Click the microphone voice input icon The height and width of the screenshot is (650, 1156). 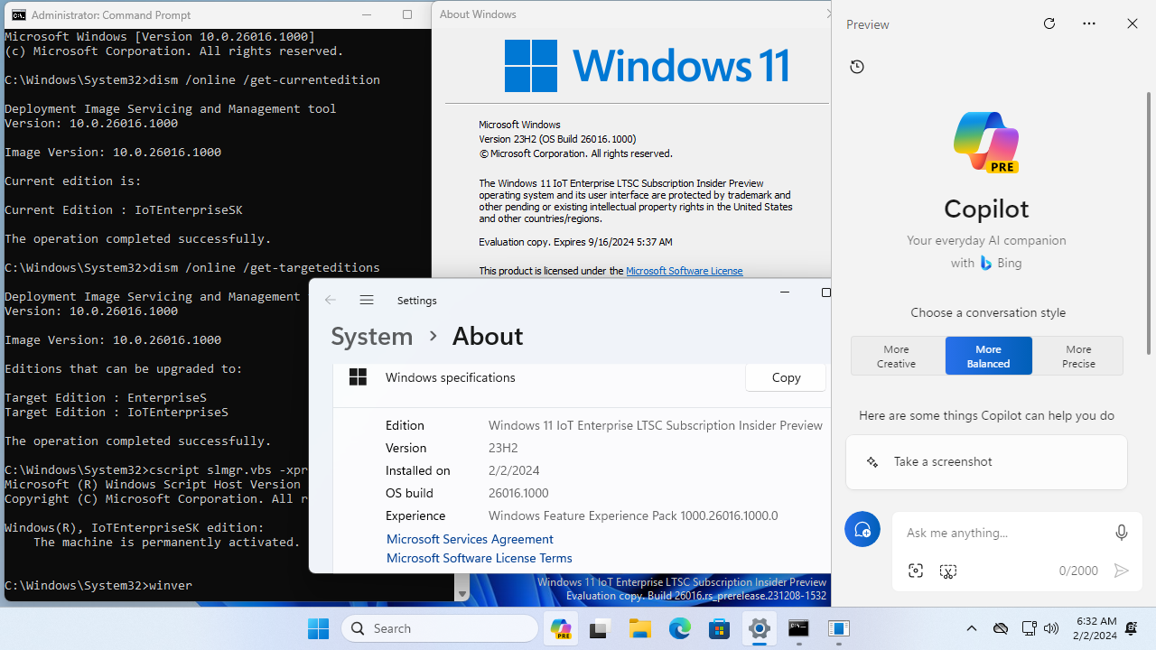1121,533
